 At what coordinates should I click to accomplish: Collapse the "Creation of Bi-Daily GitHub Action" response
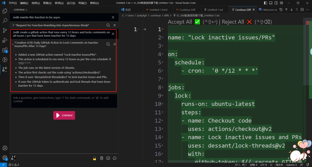tap(13, 44)
